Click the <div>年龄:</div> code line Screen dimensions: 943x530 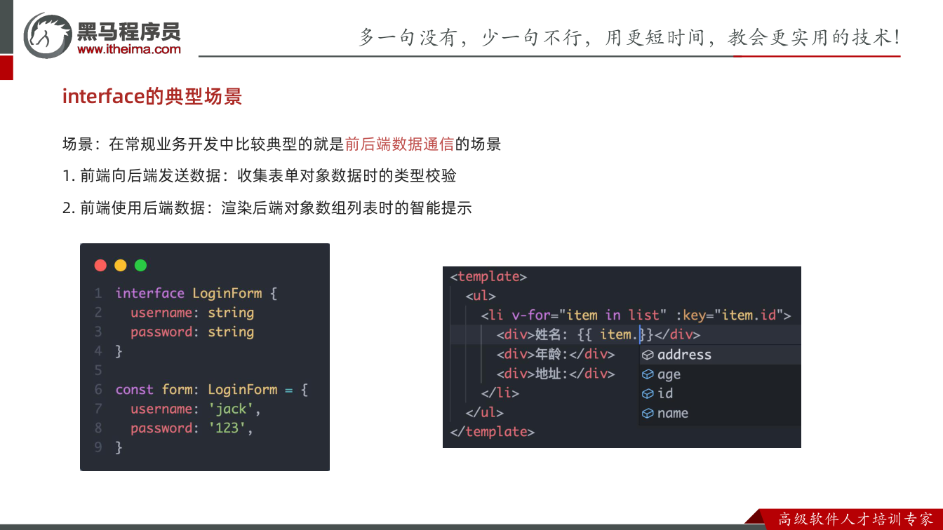[556, 354]
